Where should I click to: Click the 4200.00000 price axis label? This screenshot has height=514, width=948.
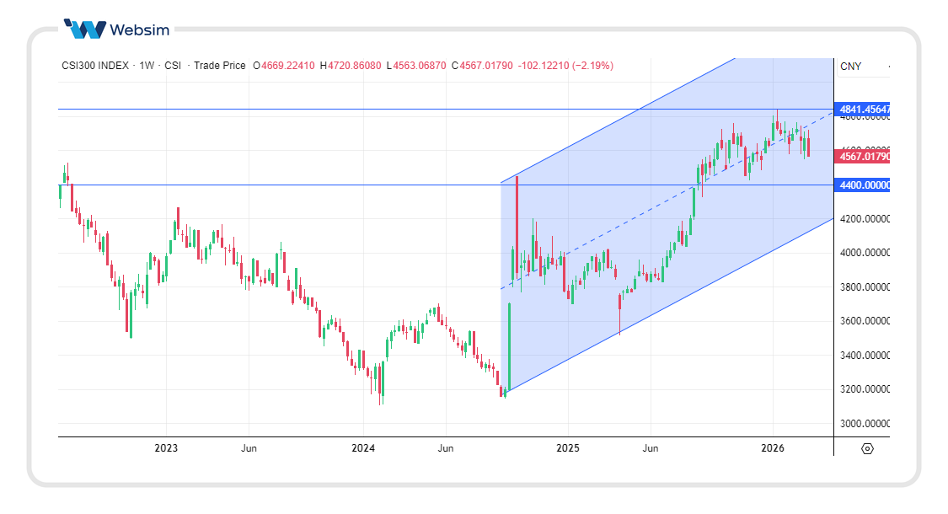[x=864, y=219]
